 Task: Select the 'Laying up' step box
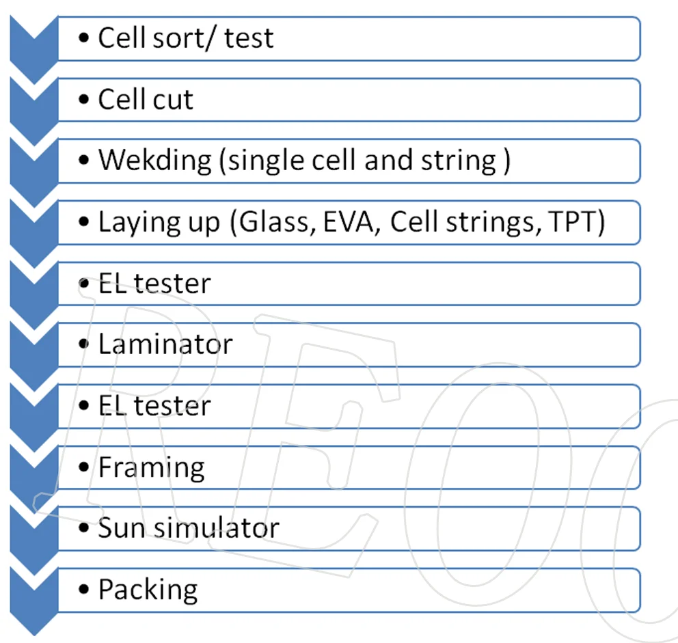(x=349, y=222)
